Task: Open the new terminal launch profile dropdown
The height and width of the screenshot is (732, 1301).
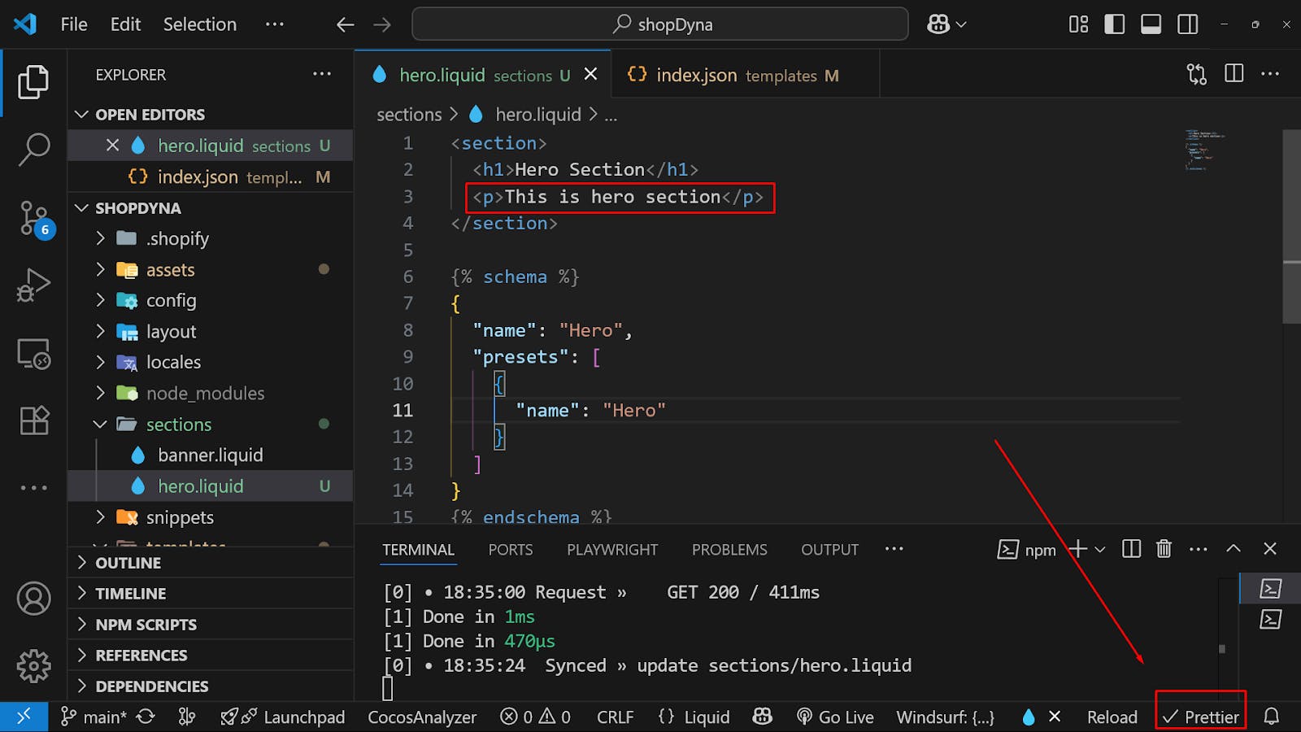Action: (x=1100, y=550)
